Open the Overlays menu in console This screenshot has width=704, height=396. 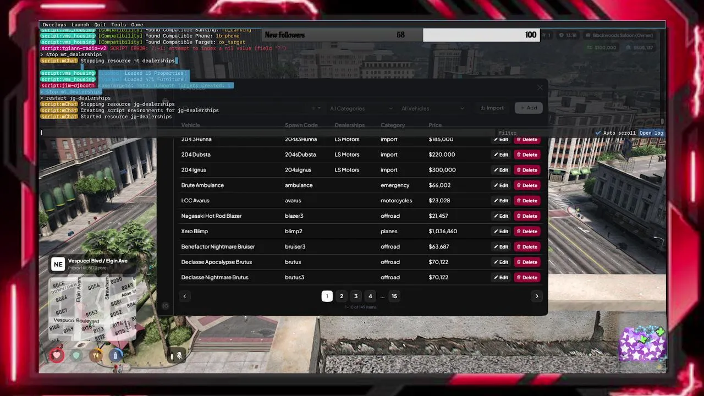pyautogui.click(x=54, y=25)
